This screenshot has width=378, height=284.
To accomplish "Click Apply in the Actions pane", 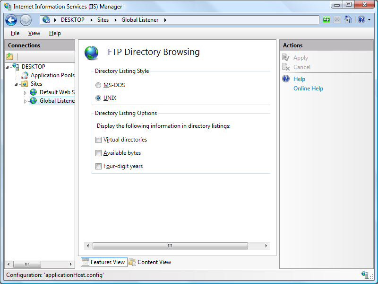I will (x=301, y=58).
